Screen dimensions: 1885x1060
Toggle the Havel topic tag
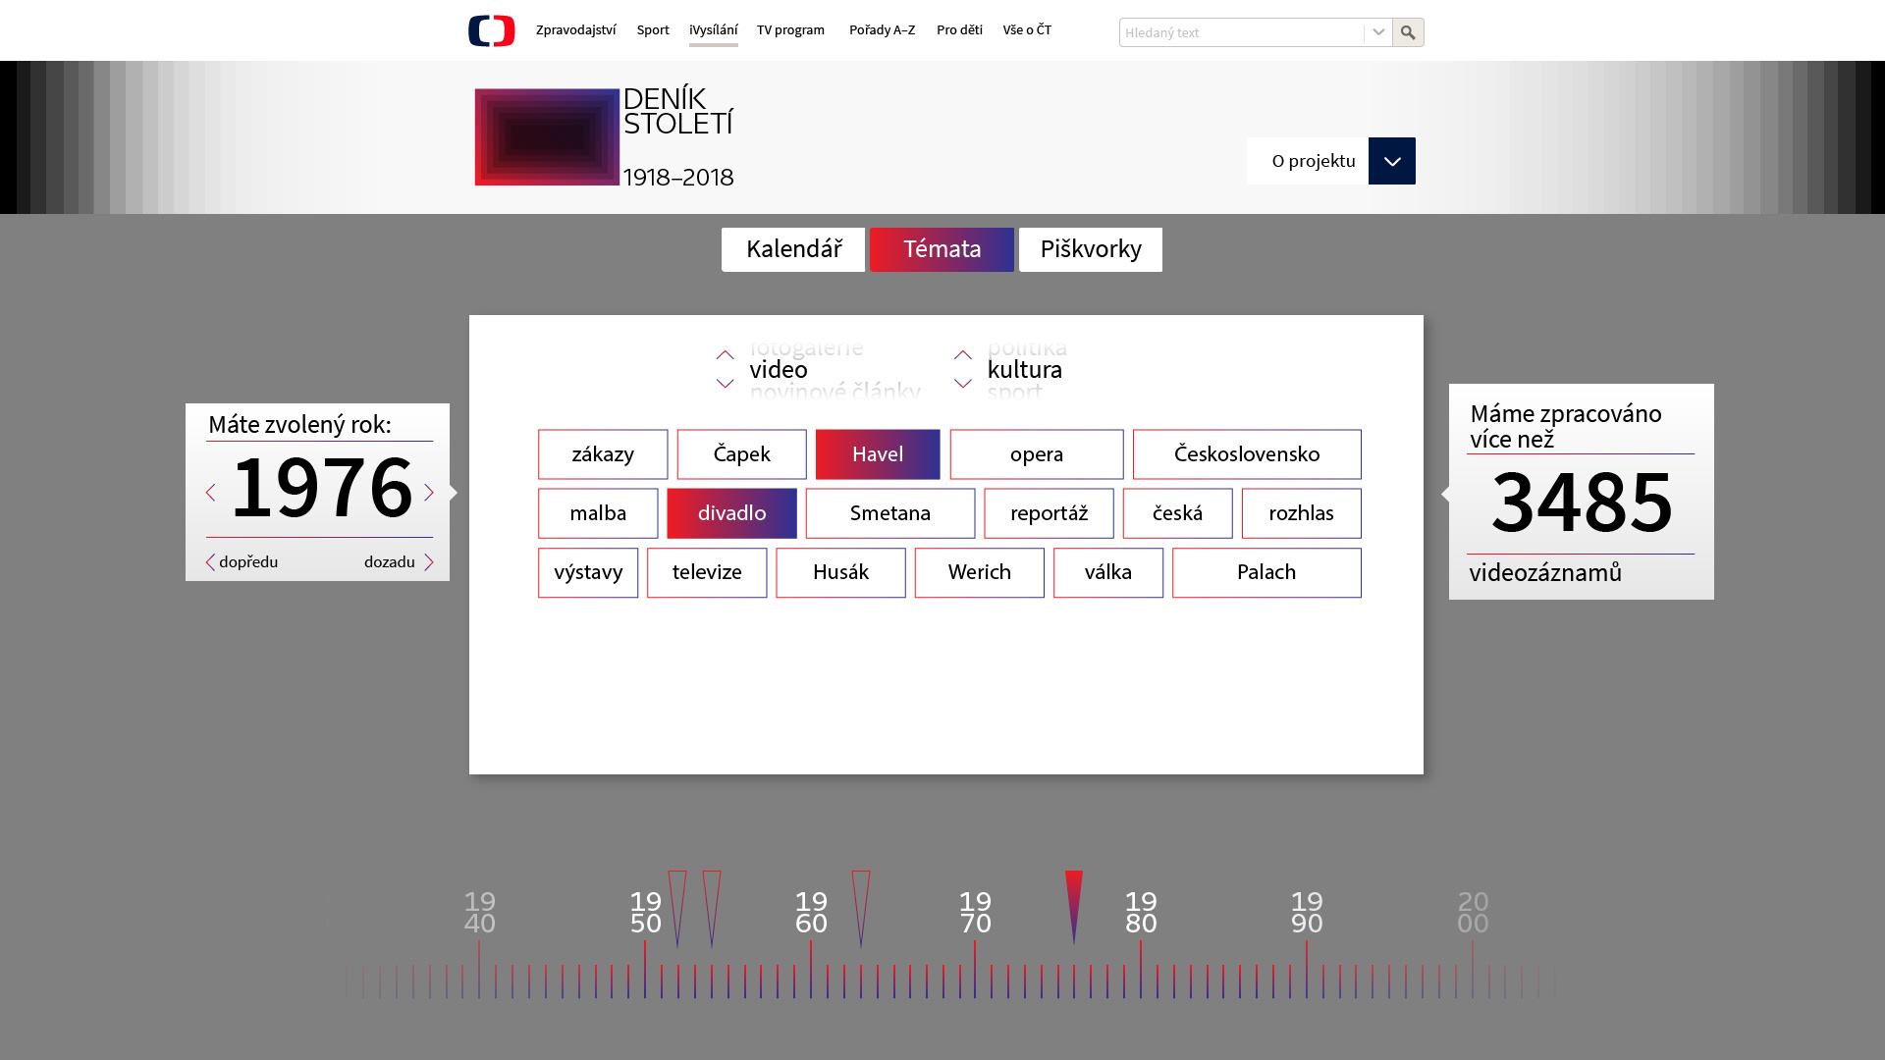(877, 454)
